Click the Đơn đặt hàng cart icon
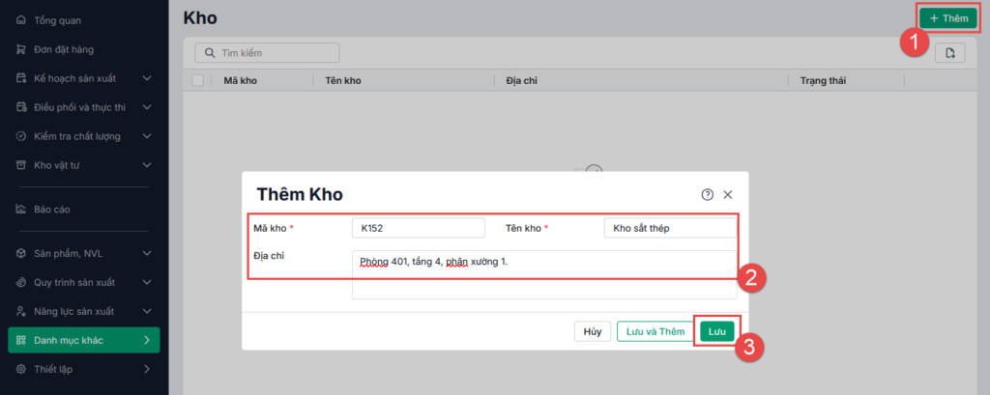 21,49
